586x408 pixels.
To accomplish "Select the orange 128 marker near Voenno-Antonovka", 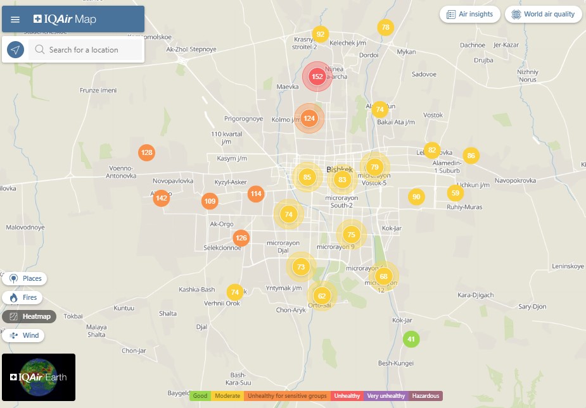I will (x=147, y=152).
